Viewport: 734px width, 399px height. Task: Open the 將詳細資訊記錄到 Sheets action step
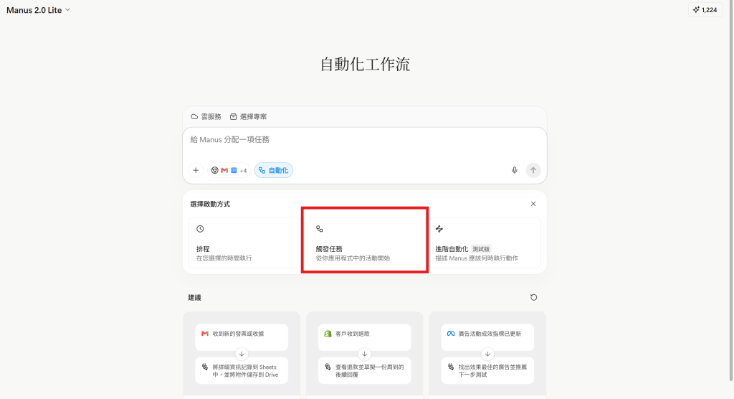point(242,370)
